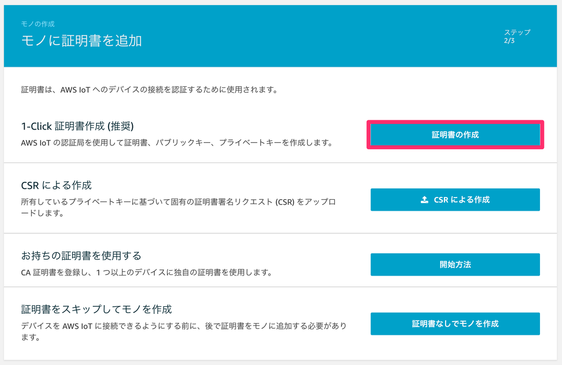
Task: Click the CSR による作成 section heading
Action: [57, 186]
